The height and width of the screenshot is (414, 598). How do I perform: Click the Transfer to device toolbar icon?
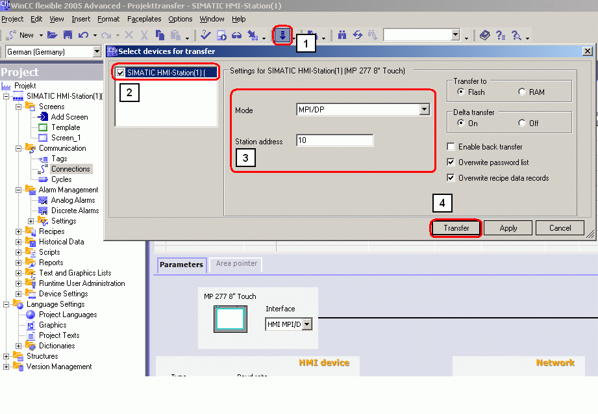(282, 35)
